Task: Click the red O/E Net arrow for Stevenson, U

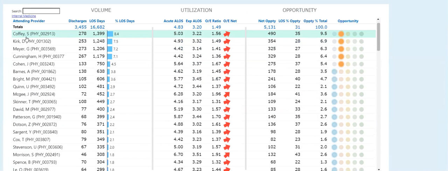Action: point(227,148)
